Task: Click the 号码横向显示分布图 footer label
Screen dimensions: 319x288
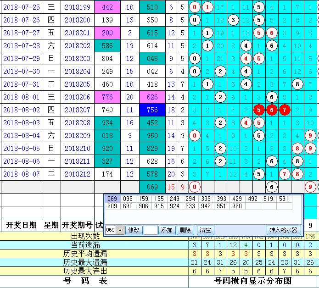Action: [253, 281]
